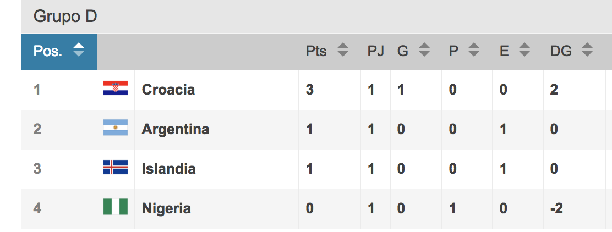Click the sort arrows beside Pts
This screenshot has width=612, height=232.
pyautogui.click(x=343, y=49)
